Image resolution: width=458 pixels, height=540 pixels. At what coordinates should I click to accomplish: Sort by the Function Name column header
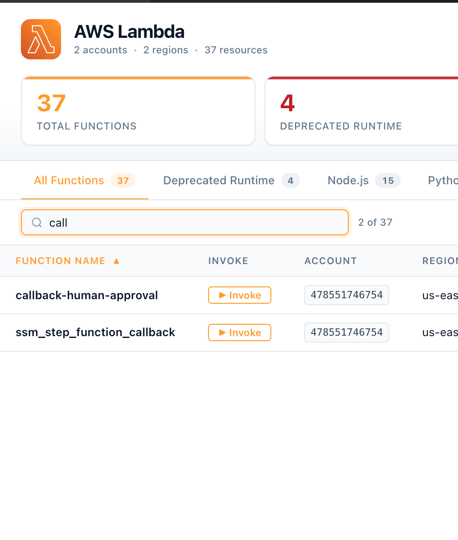pyautogui.click(x=61, y=261)
